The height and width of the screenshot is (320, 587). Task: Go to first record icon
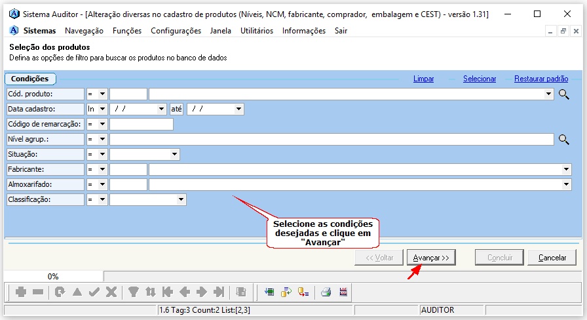coord(167,292)
